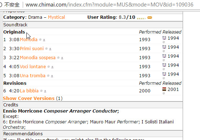Click the 2001 album cover in La bibbia's row

pos(164,89)
